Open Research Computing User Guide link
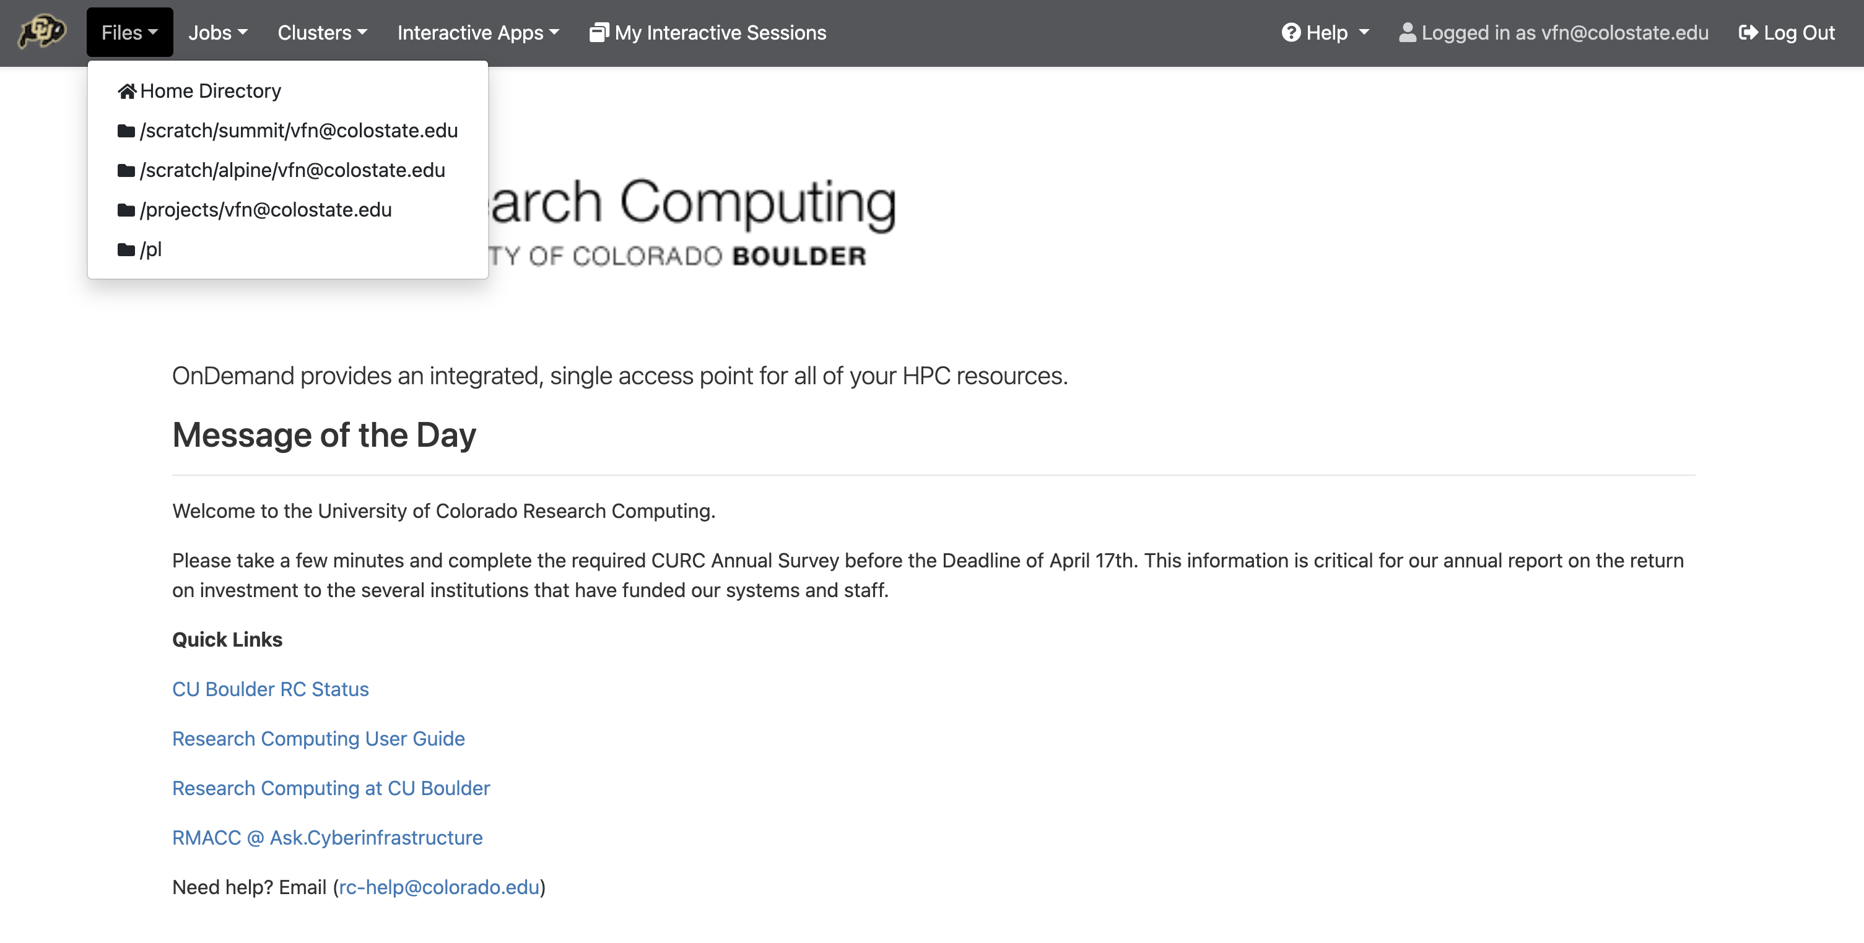The width and height of the screenshot is (1864, 943). tap(318, 738)
